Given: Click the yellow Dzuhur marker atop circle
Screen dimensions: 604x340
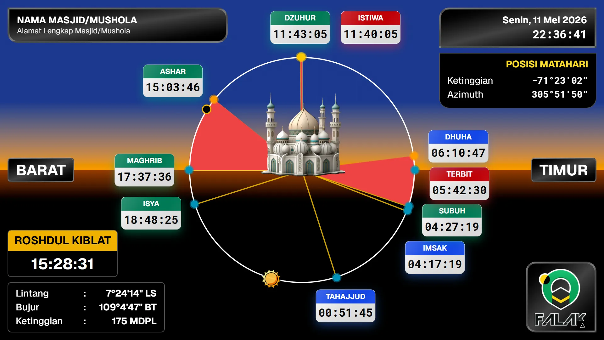Looking at the screenshot, I should 301,57.
